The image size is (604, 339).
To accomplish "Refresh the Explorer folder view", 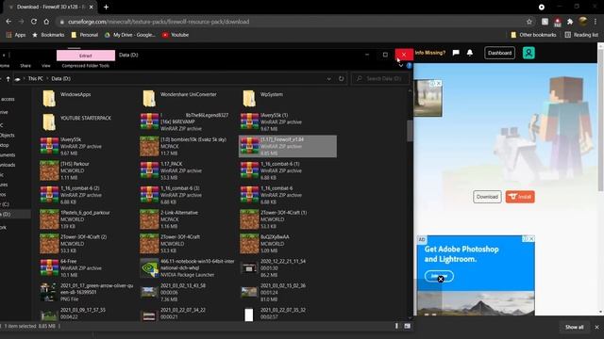I will 341,78.
